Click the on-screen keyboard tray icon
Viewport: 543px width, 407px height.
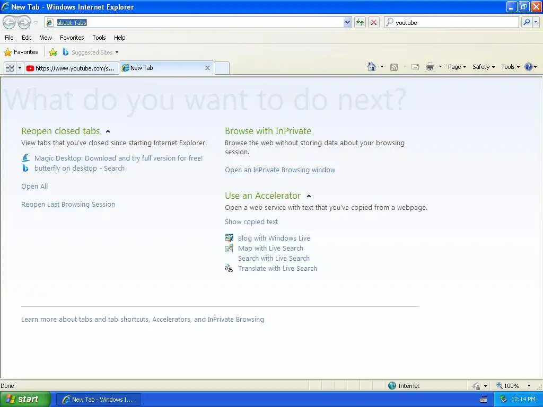[x=484, y=400]
